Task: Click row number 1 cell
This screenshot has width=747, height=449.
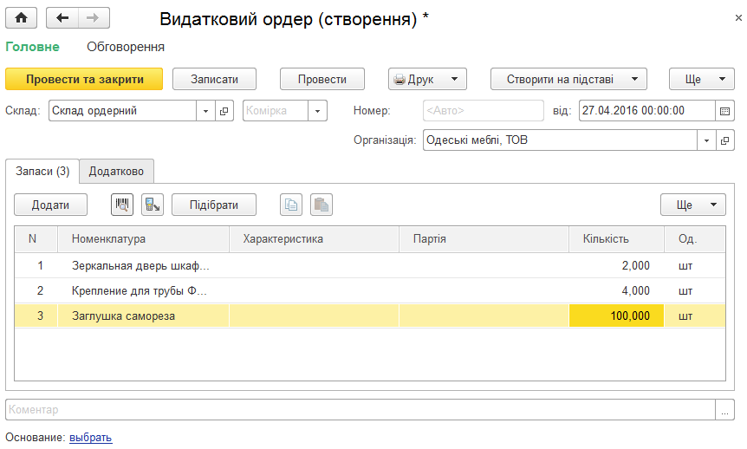Action: click(x=36, y=265)
